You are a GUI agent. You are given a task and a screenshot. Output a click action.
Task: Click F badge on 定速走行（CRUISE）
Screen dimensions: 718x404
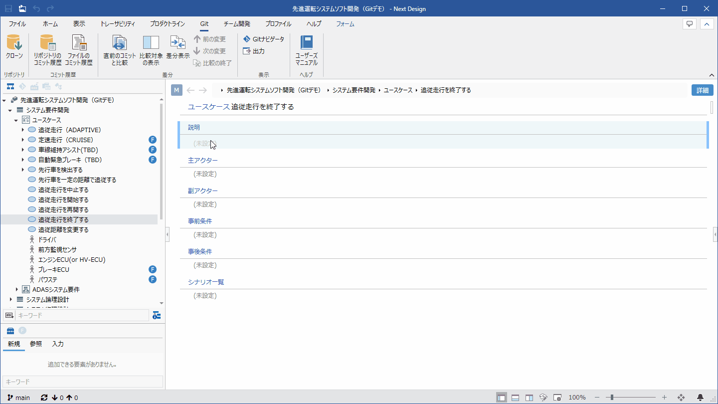[153, 140]
